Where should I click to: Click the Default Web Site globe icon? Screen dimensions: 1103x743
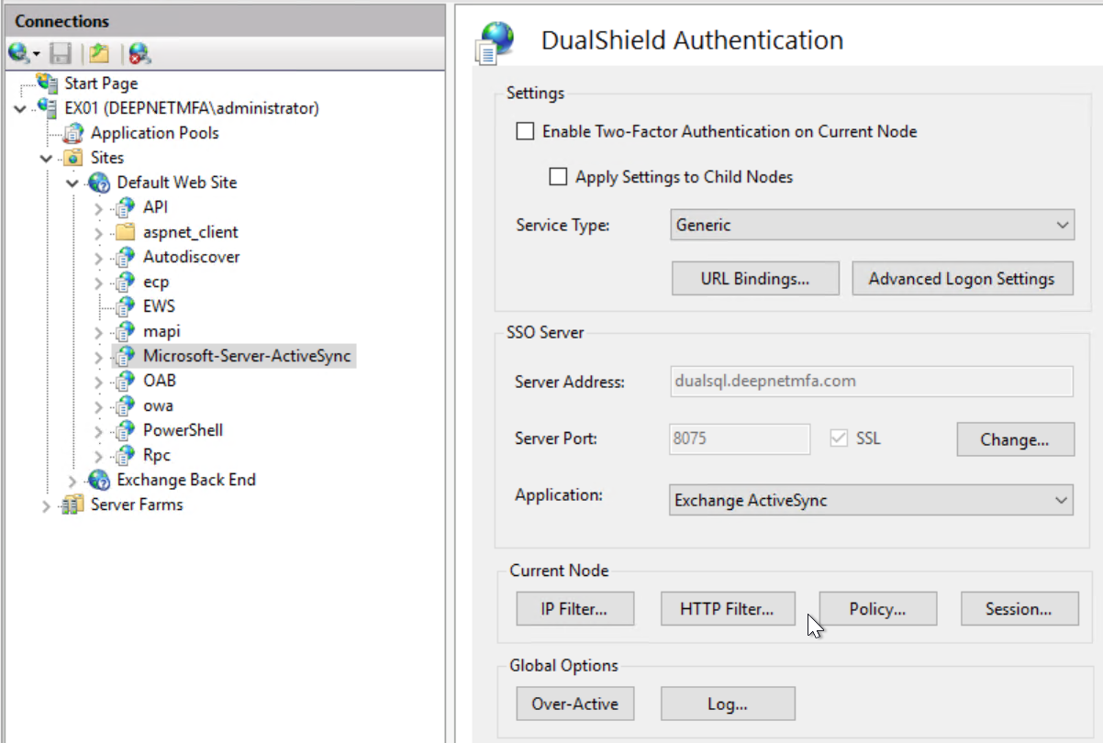[x=100, y=183]
